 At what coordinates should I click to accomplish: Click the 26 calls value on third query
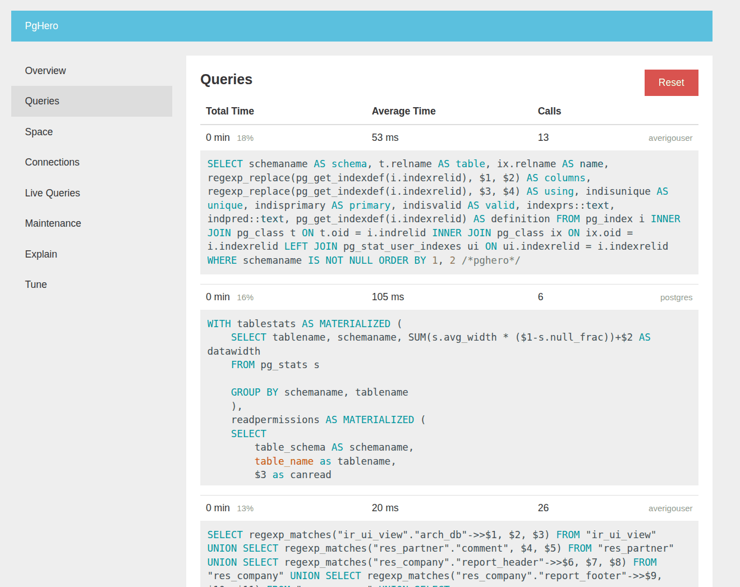point(543,508)
